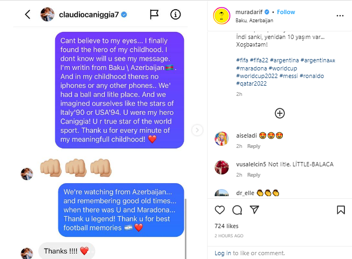Follow the muradarif account
The image size is (352, 259).
pyautogui.click(x=286, y=12)
